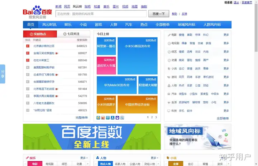Screen dimensions: 258x166
Task: Click the 综艺 category icon
Action: click(169, 52)
